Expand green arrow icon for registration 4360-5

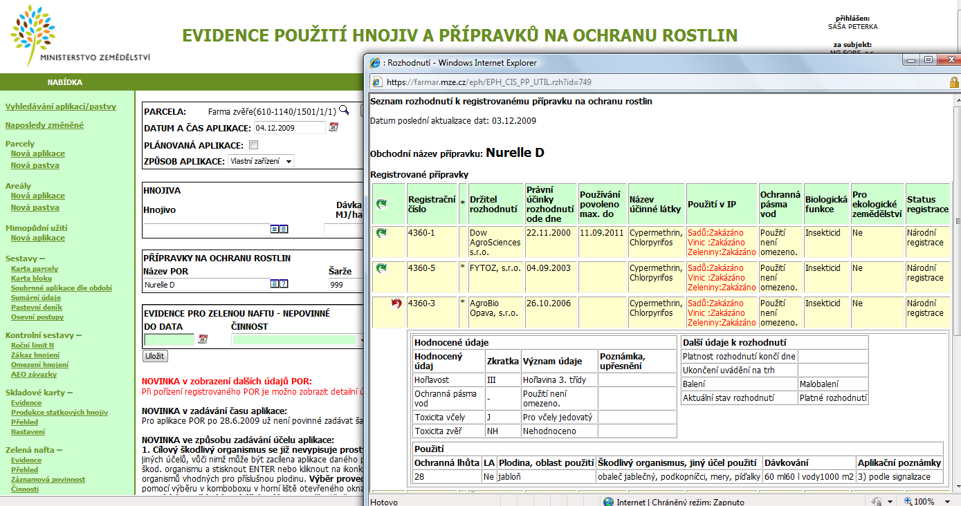point(381,268)
